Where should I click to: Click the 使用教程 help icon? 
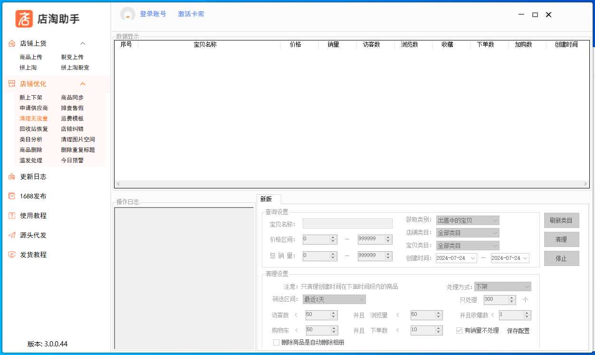[x=12, y=216]
